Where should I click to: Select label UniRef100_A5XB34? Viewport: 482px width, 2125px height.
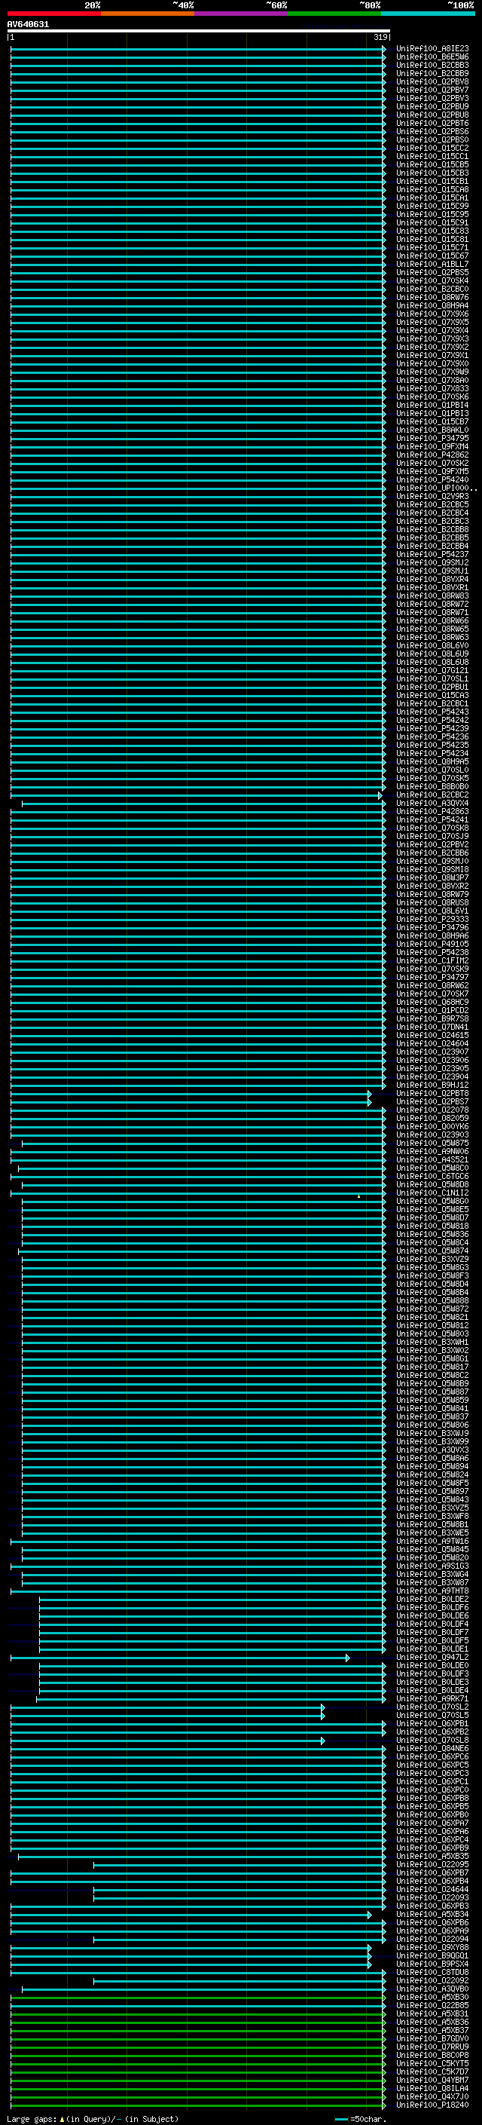[x=432, y=1915]
